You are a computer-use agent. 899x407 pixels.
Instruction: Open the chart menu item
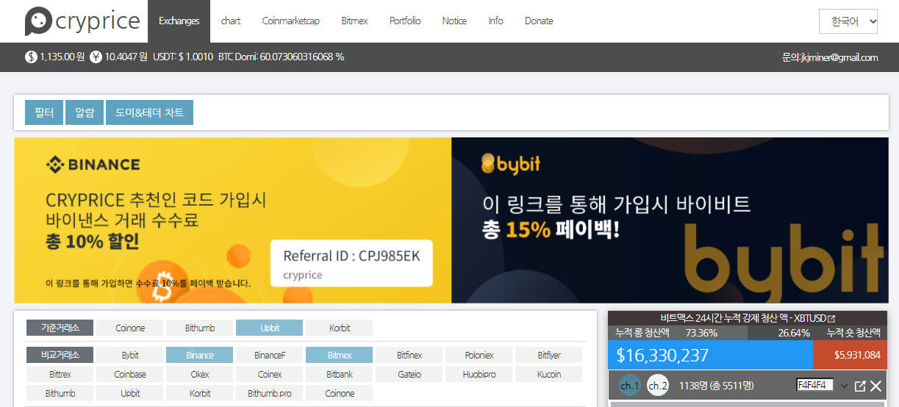click(231, 21)
